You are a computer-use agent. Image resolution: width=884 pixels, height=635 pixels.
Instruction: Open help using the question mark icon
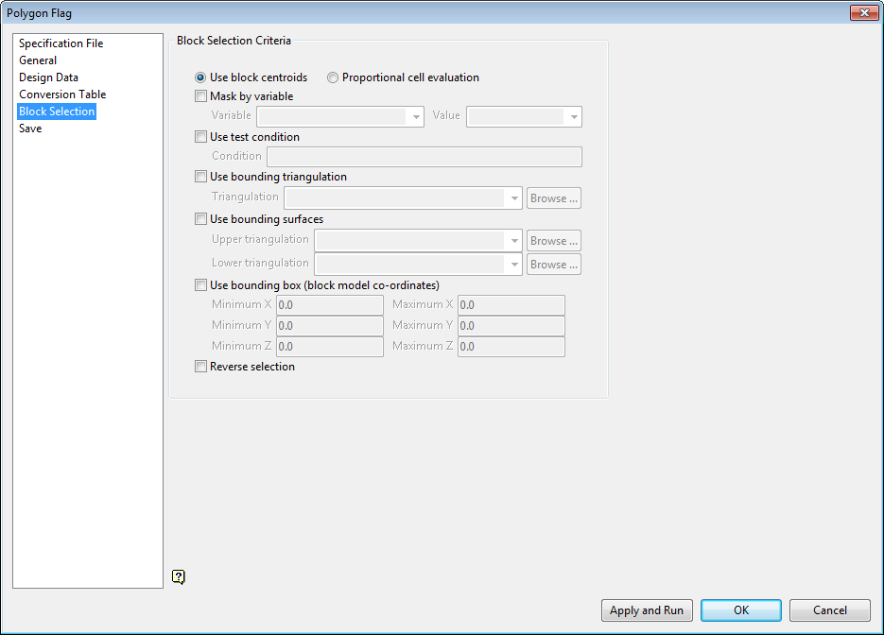click(179, 576)
